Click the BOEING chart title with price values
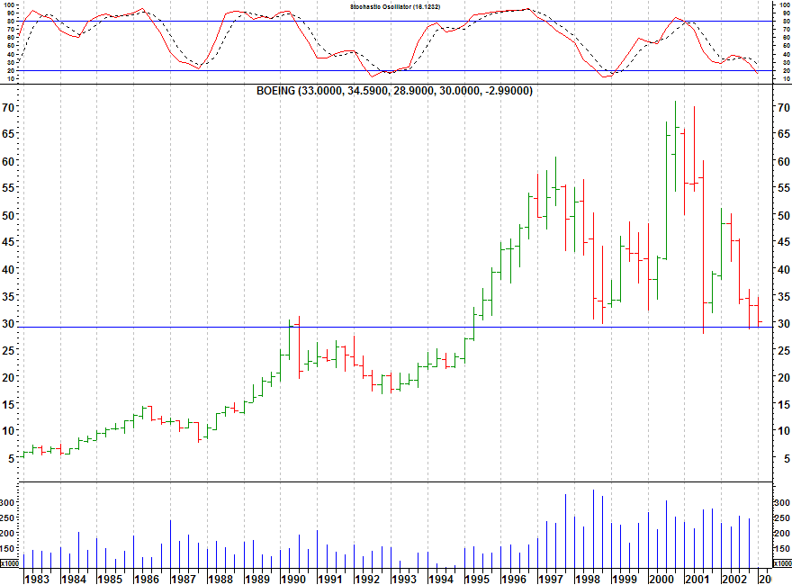Viewport: 792px width, 585px height. 394,91
